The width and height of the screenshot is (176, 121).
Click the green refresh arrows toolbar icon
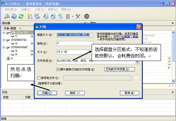click(21, 16)
